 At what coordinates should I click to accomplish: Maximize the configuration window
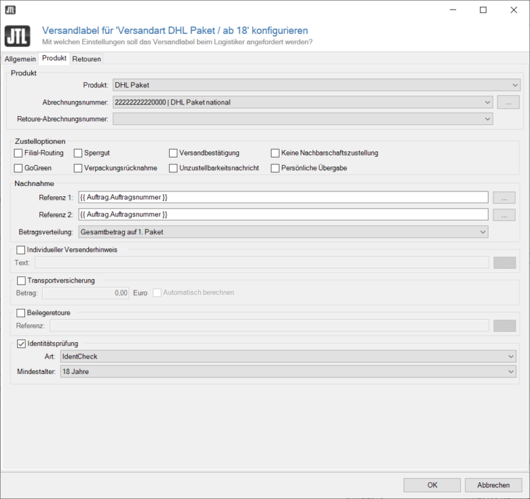[x=483, y=10]
